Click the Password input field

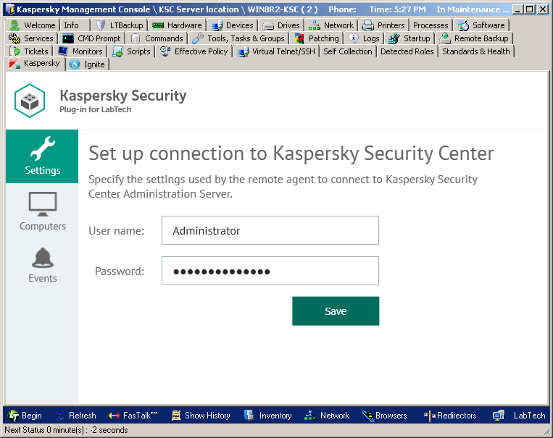270,271
